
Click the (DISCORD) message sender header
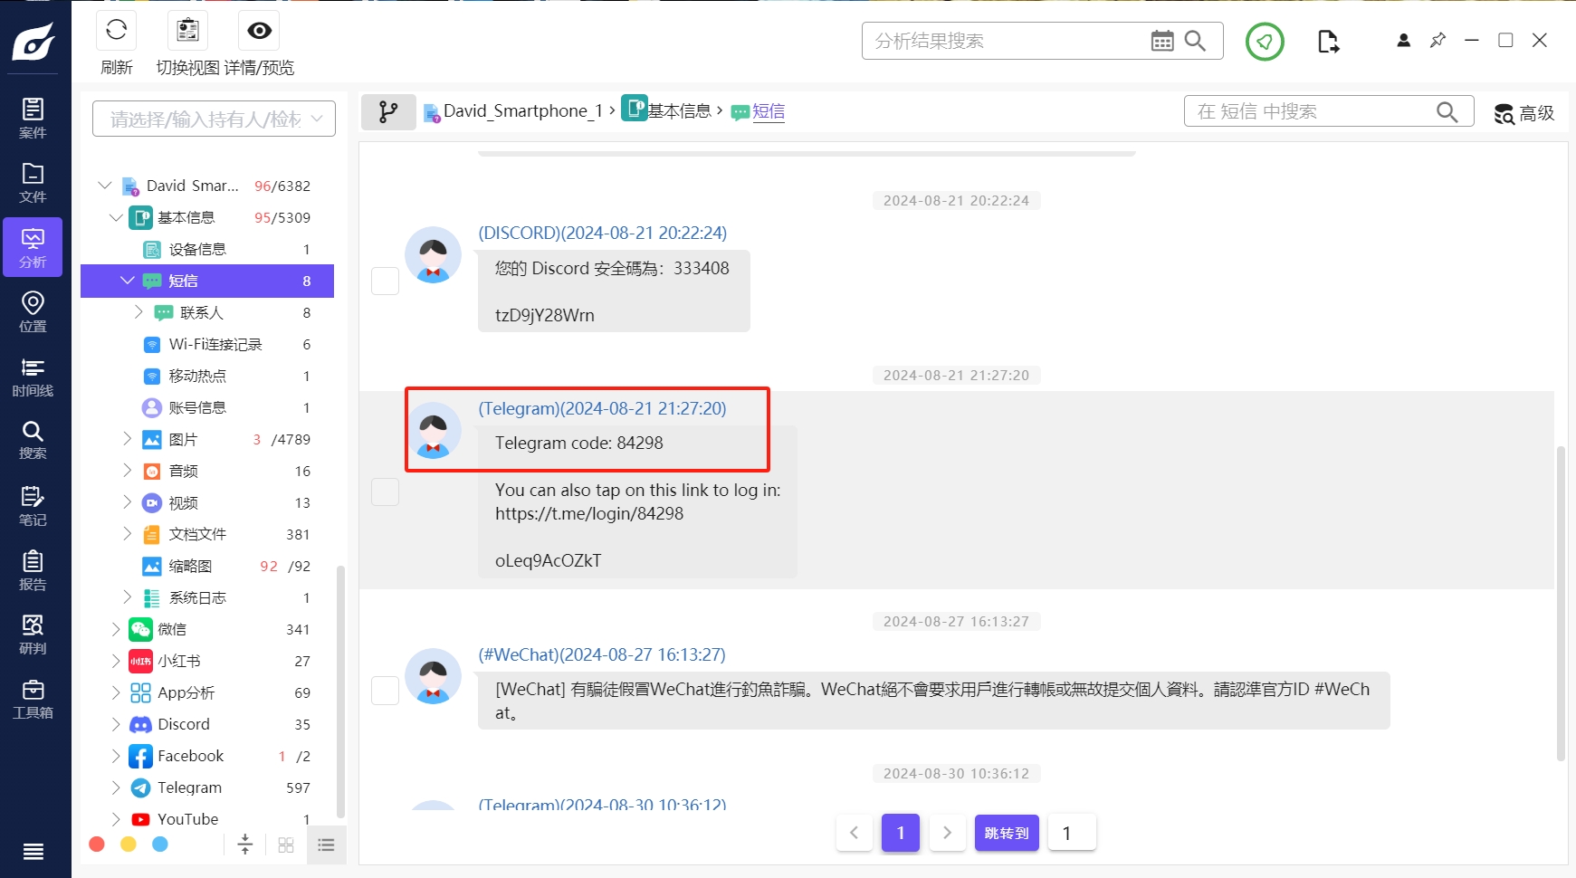[x=603, y=233]
